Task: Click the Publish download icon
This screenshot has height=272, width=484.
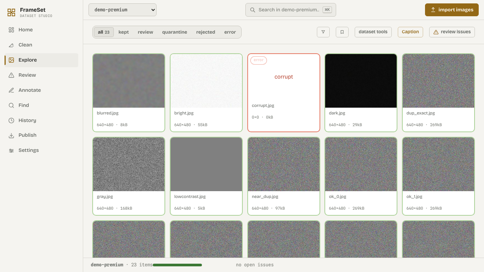Action: (x=11, y=135)
